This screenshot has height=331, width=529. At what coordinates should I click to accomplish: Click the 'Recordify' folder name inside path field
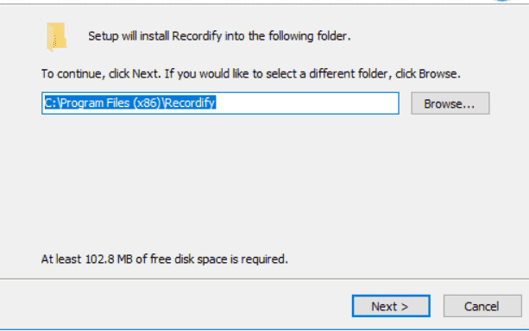pyautogui.click(x=190, y=103)
